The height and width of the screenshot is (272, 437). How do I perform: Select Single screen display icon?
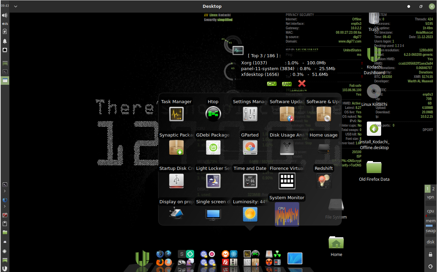[x=213, y=214]
